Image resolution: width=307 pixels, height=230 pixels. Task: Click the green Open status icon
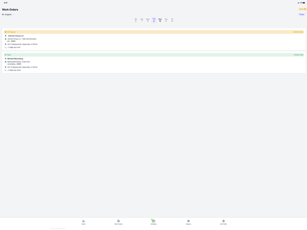6,55
